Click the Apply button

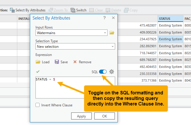pyautogui.click(x=81, y=116)
